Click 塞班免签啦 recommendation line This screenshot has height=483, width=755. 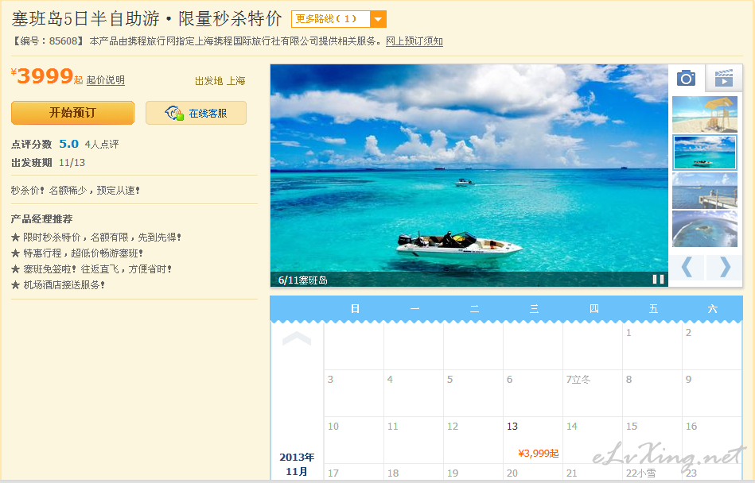click(x=91, y=269)
